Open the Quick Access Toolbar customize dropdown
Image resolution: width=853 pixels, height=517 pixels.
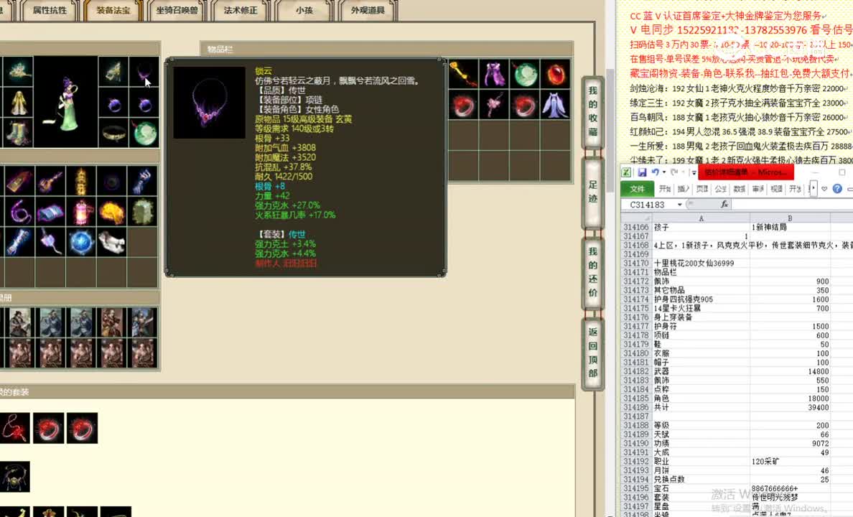pyautogui.click(x=694, y=173)
